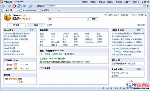The height and width of the screenshot is (91, 150).
Task: Select the 新闻 page tab
Action: pyautogui.click(x=36, y=25)
